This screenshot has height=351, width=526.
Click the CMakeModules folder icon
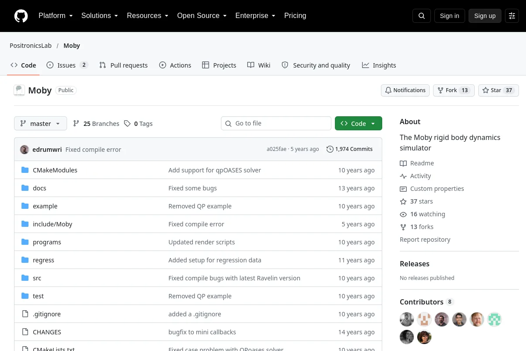(25, 170)
